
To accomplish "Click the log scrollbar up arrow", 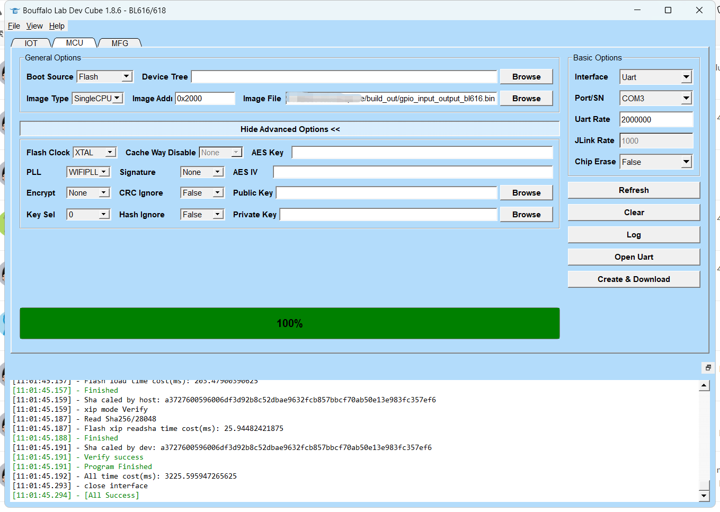I will (704, 386).
